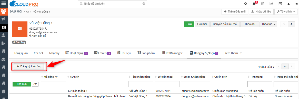
Task: Focus the Email Khách hàng filter field
Action: pyautogui.click(x=195, y=84)
